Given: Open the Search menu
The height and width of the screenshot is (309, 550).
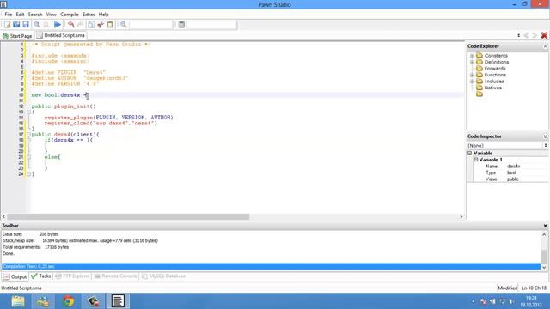Looking at the screenshot, I should point(35,15).
